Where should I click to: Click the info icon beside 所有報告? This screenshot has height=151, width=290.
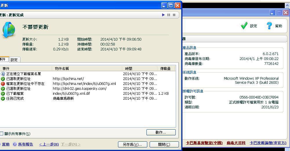15,144
